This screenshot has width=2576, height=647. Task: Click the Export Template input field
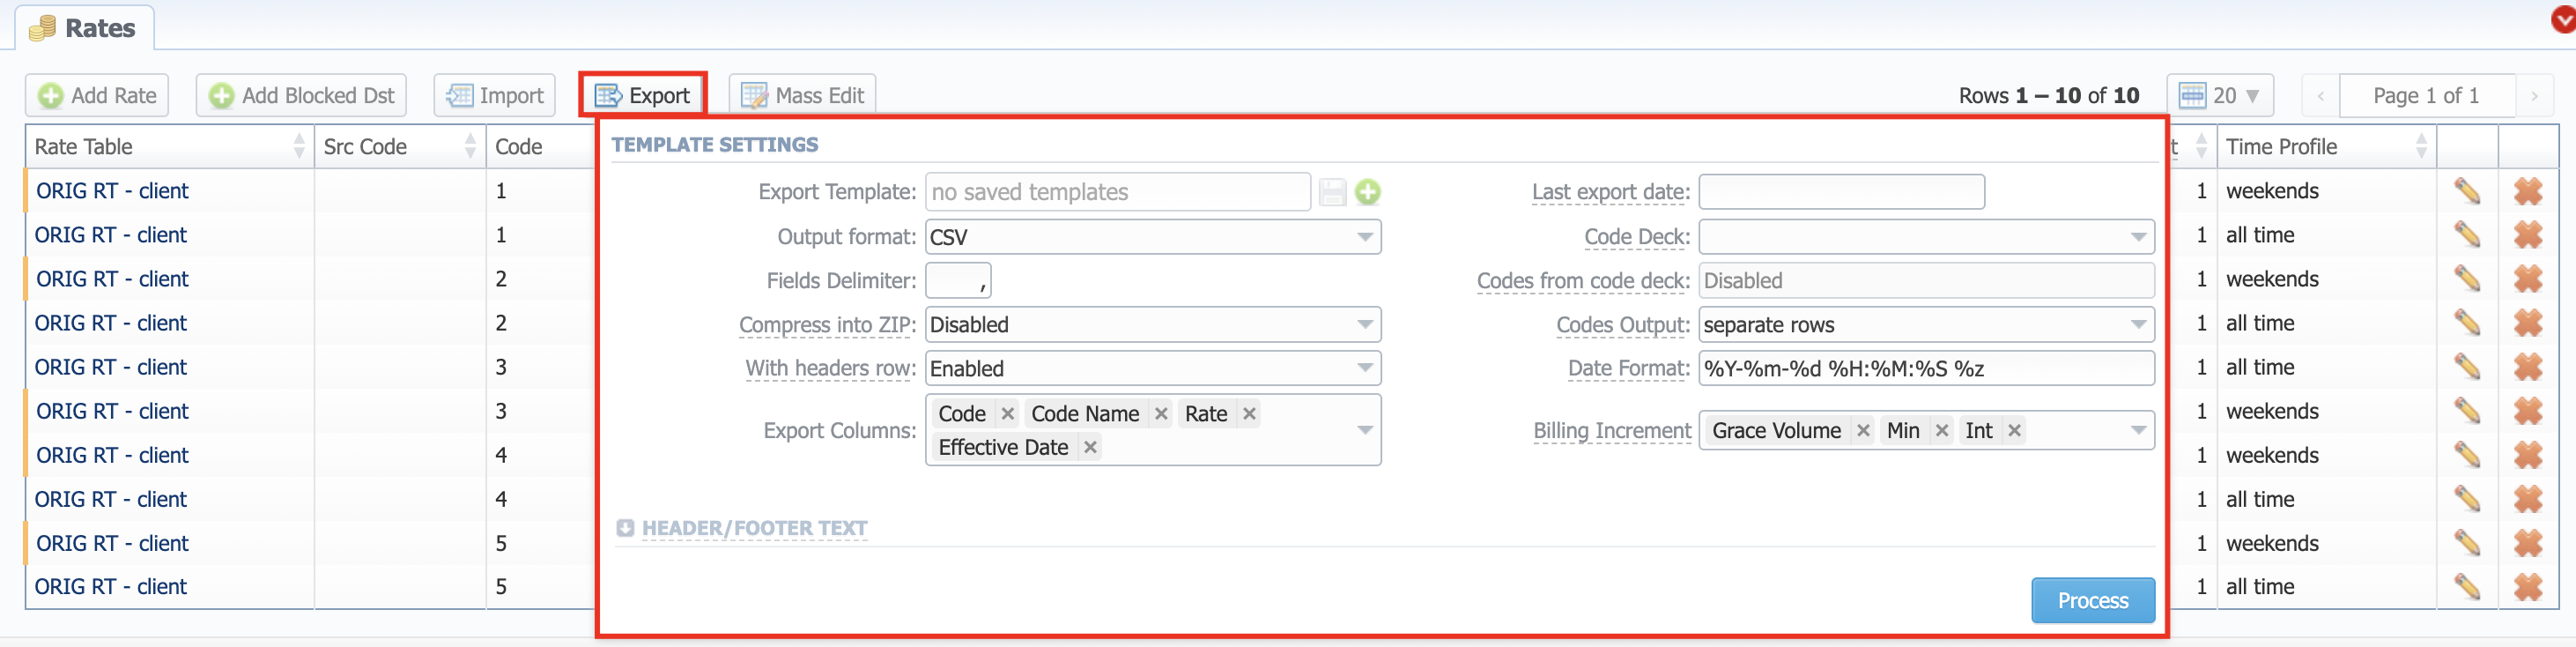tap(1117, 192)
